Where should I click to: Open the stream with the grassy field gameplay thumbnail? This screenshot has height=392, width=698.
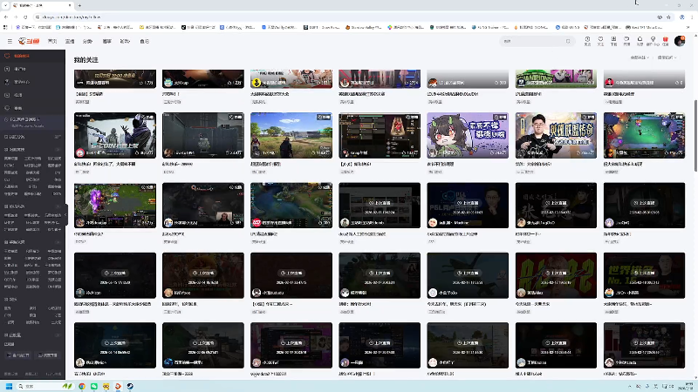[x=291, y=135]
